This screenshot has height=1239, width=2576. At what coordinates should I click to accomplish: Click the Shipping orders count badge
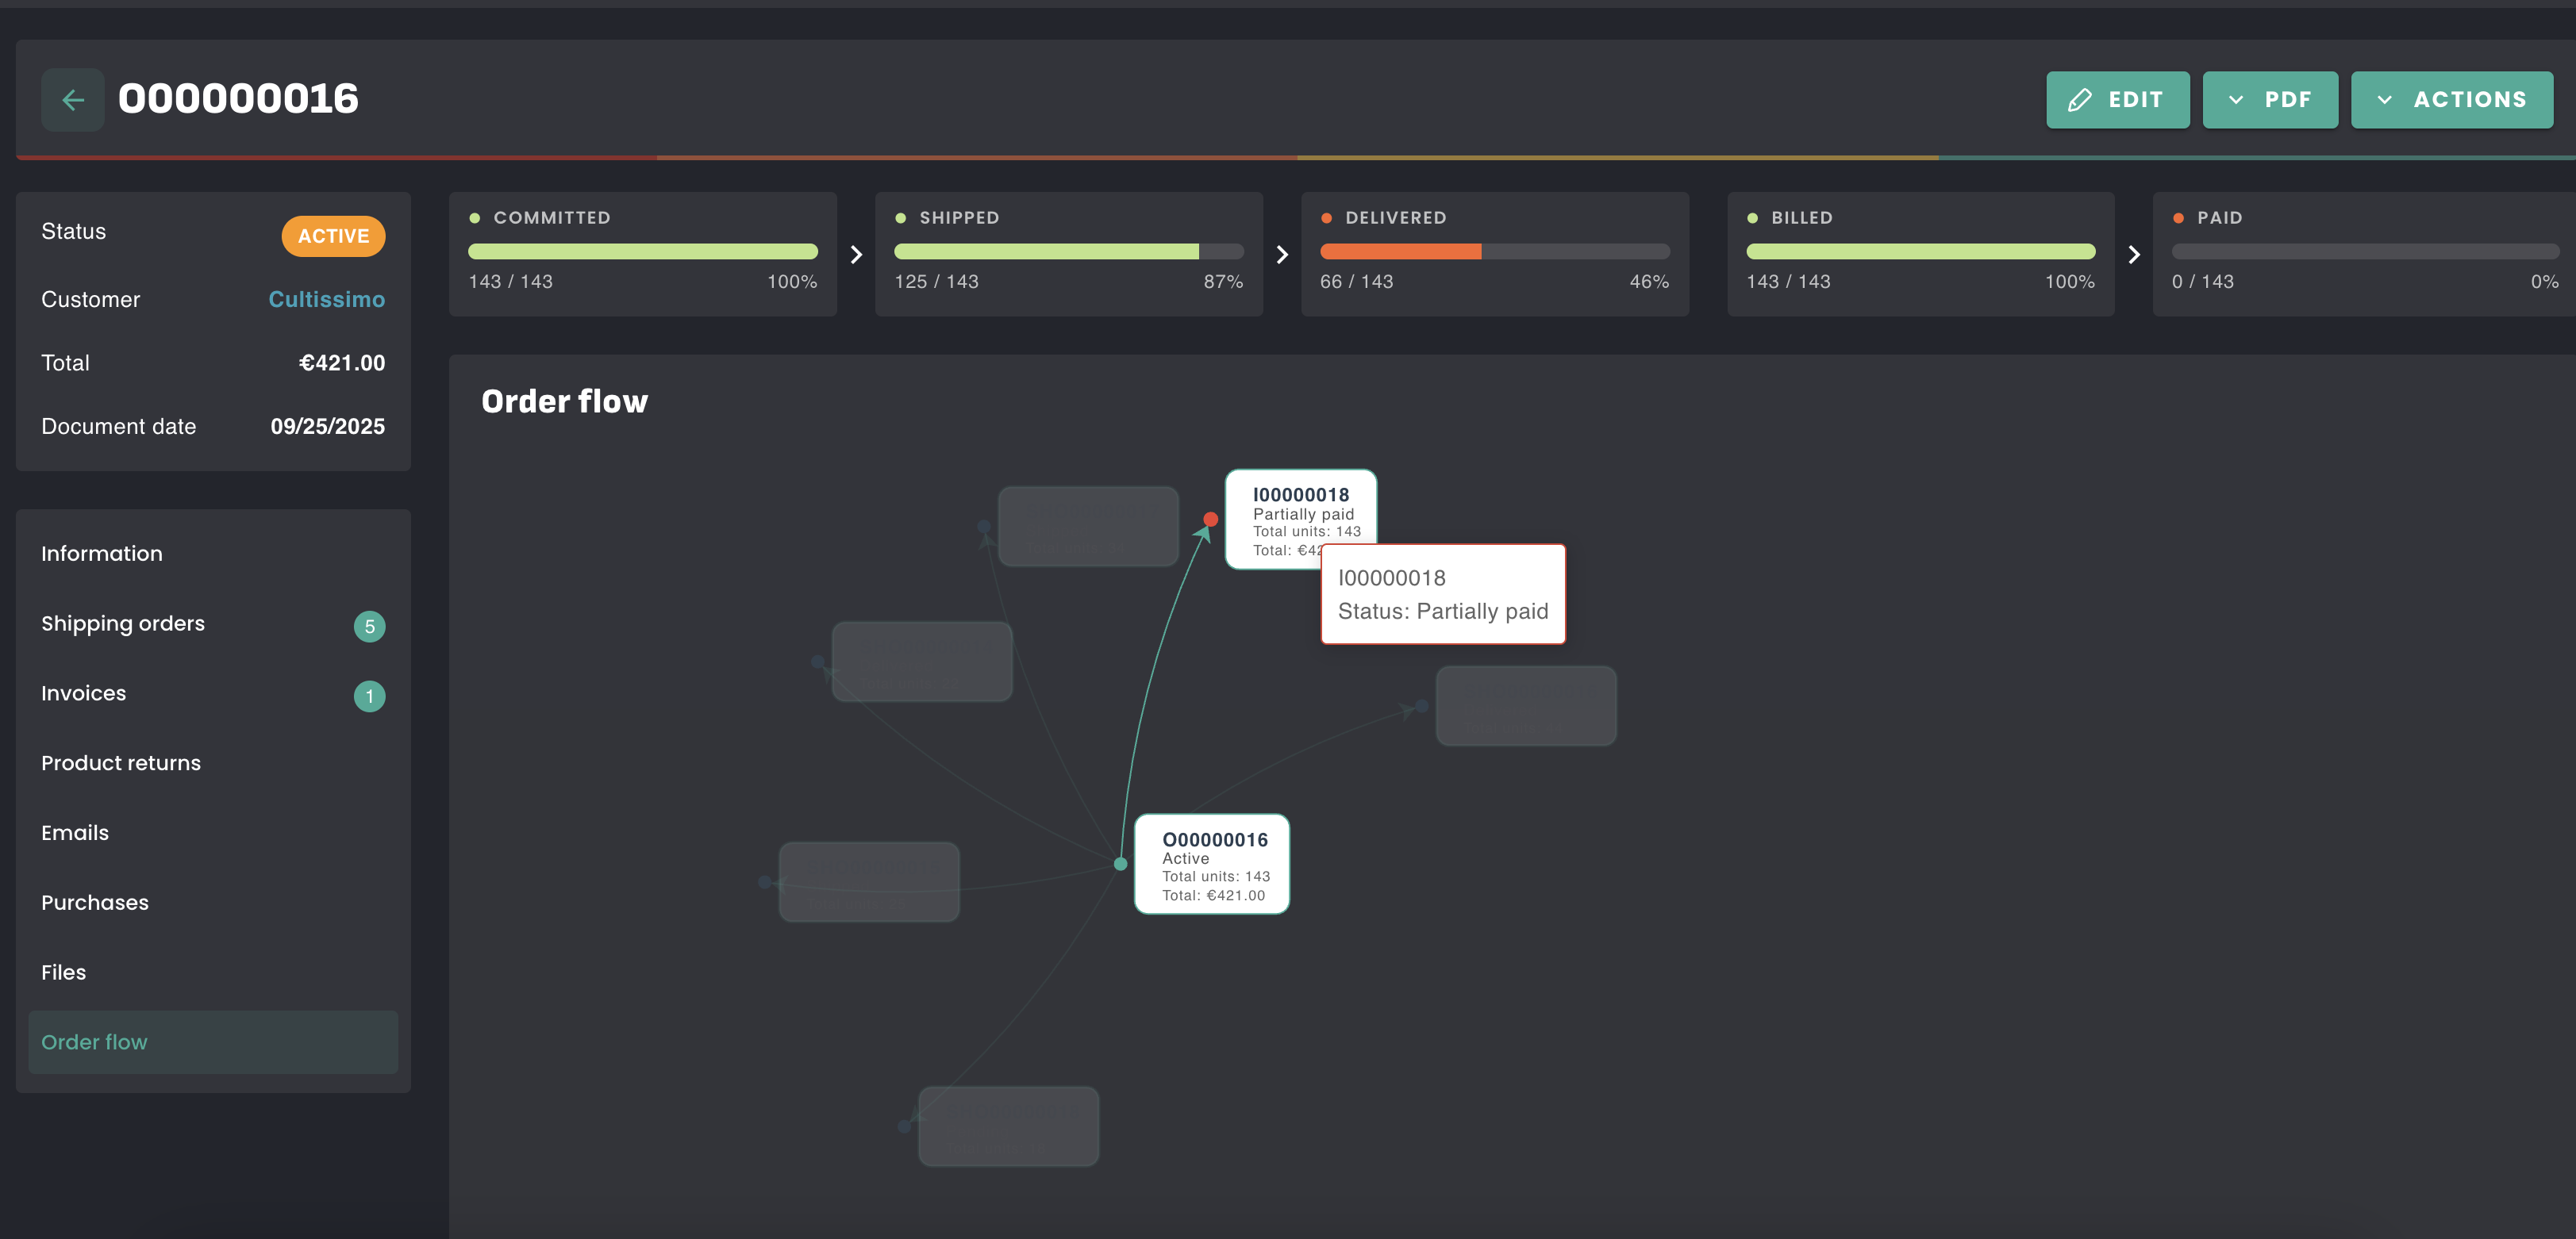369,626
